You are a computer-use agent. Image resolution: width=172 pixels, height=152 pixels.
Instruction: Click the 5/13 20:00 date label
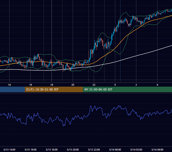(x=73, y=149)
